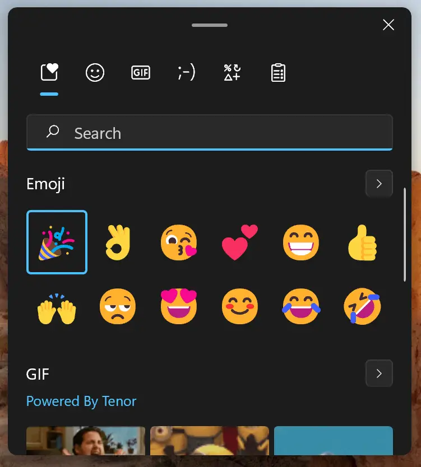Insert the thumbs up emoji
421x467 pixels.
click(x=362, y=242)
